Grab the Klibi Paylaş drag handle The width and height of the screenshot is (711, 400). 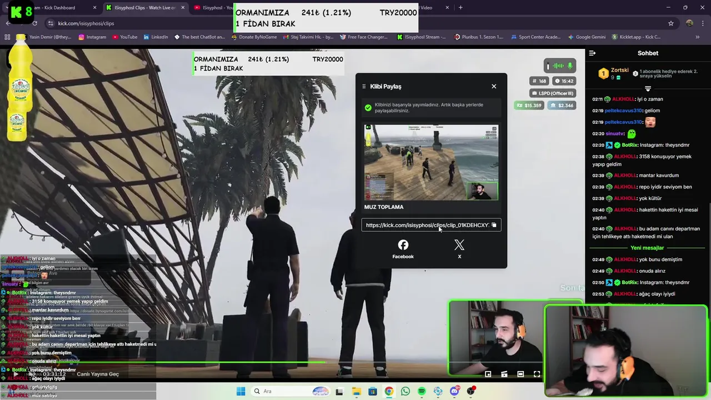point(364,86)
